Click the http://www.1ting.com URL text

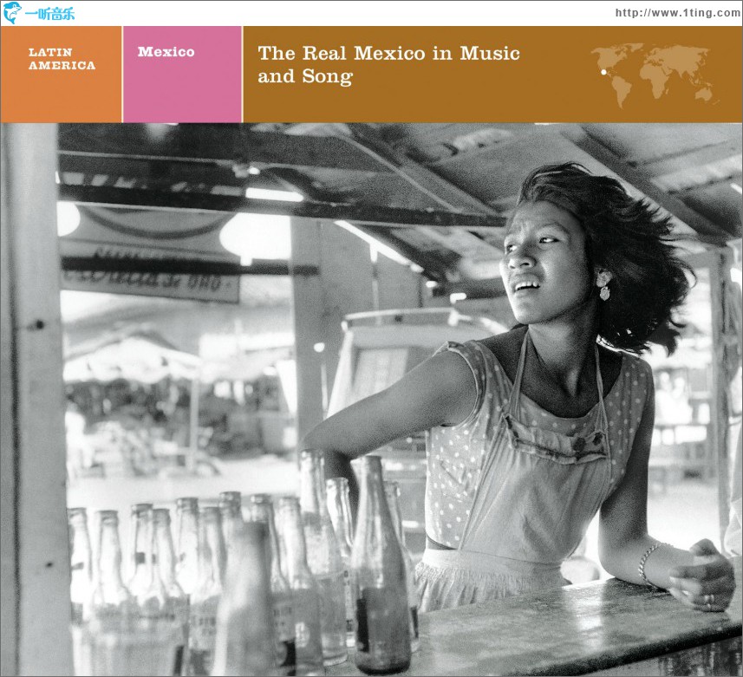click(x=678, y=13)
